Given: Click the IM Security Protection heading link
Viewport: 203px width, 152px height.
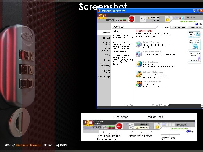Looking at the screenshot, I should tap(153, 81).
